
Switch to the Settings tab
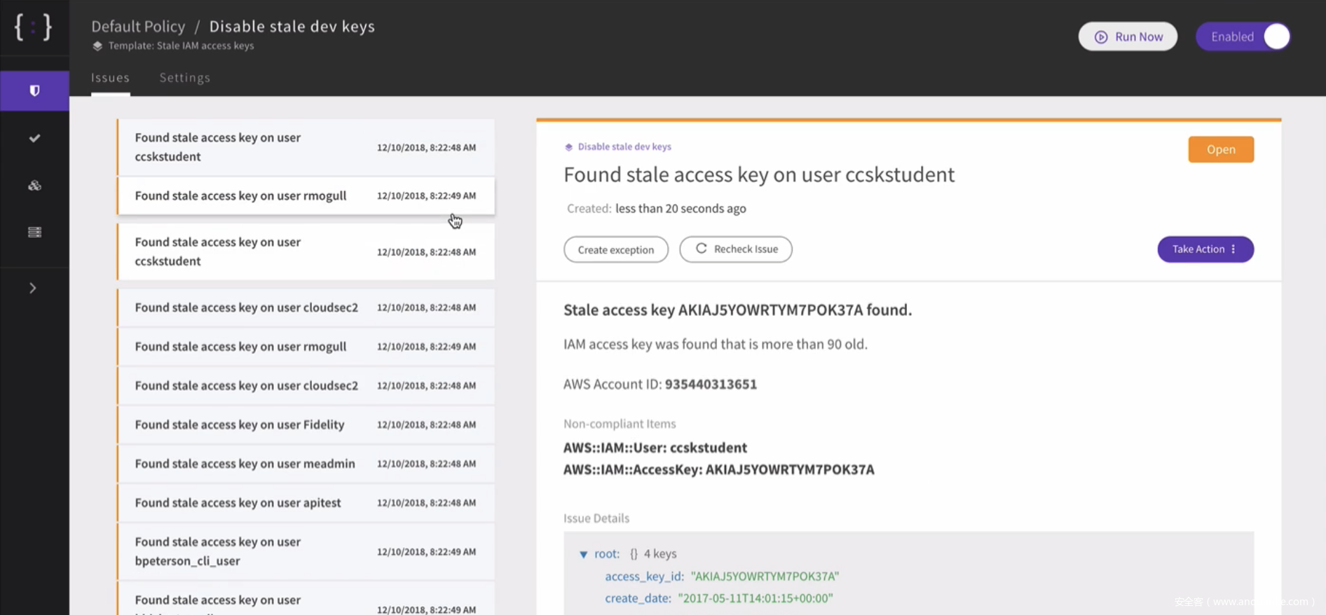point(184,78)
